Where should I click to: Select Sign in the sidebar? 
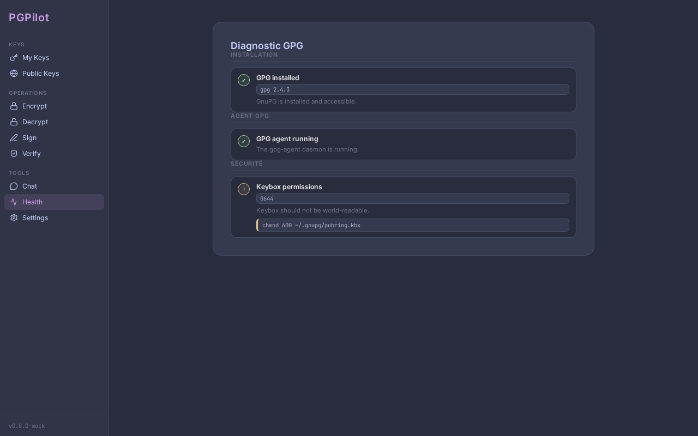[54, 138]
